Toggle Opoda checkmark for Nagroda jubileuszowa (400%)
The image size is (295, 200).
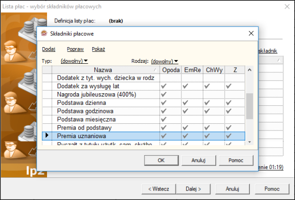[164, 94]
